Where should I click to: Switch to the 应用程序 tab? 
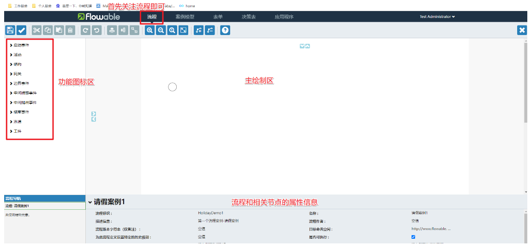(284, 17)
